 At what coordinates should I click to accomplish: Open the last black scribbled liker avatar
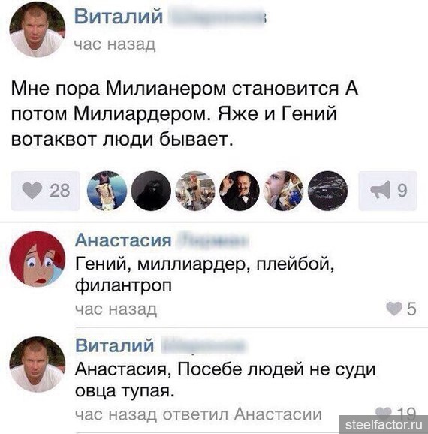point(328,191)
